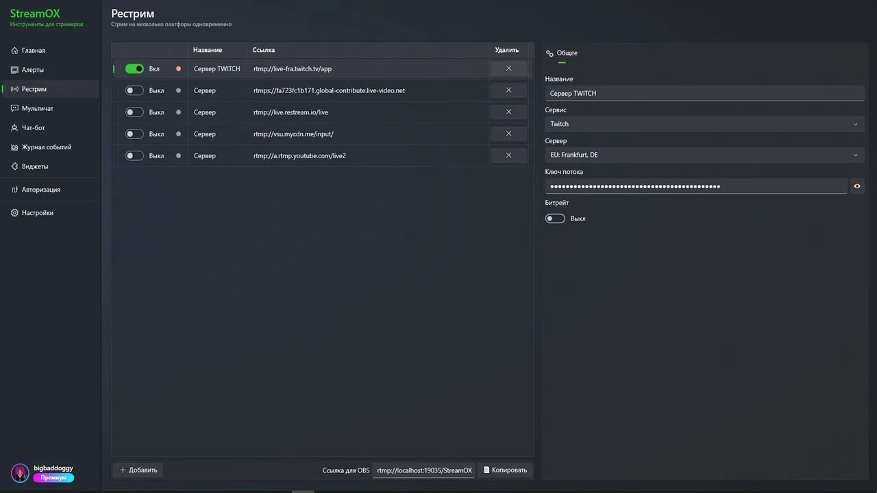Delete the global-contribute.live-video.net server row
Viewport: 877px width, 493px height.
click(508, 90)
